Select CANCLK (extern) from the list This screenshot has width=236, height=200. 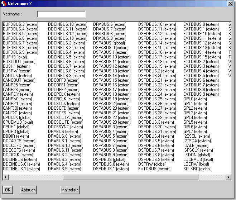point(17,76)
